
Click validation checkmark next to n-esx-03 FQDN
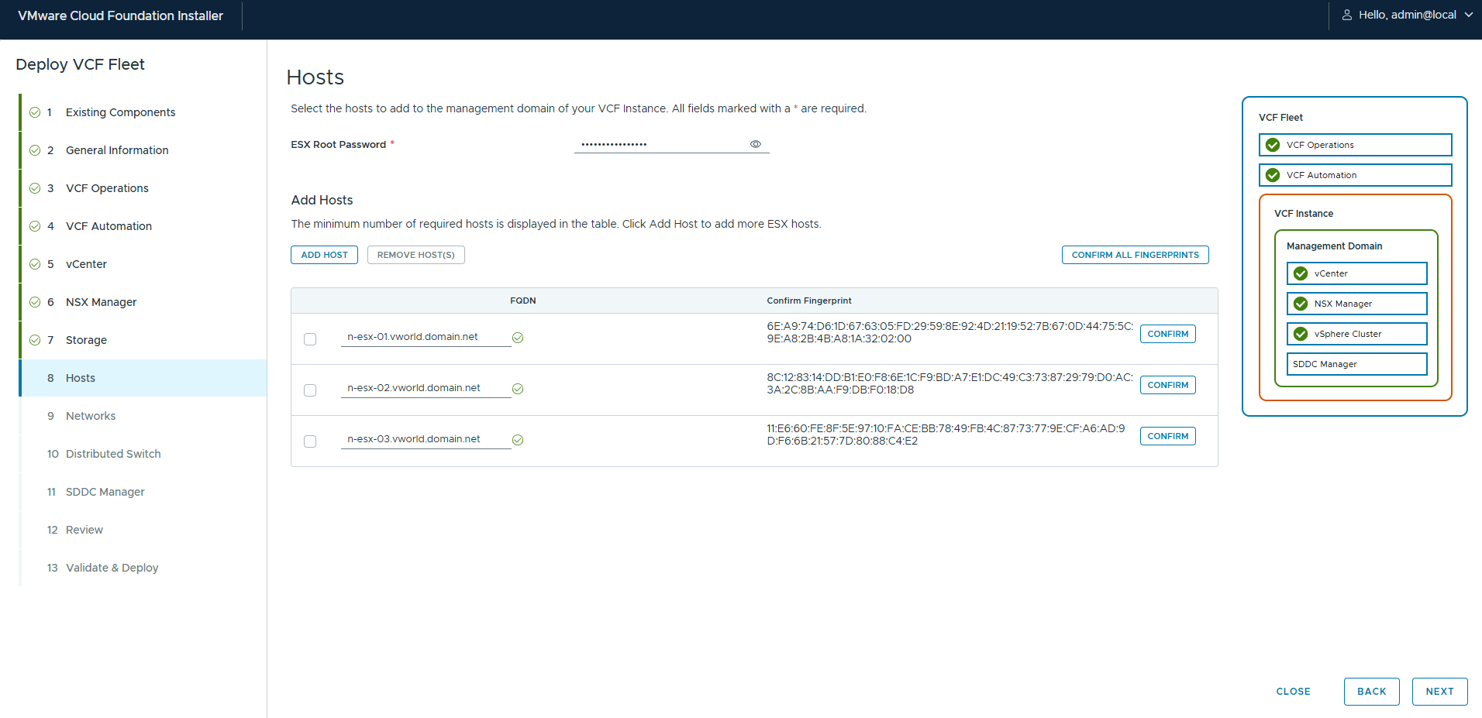518,440
